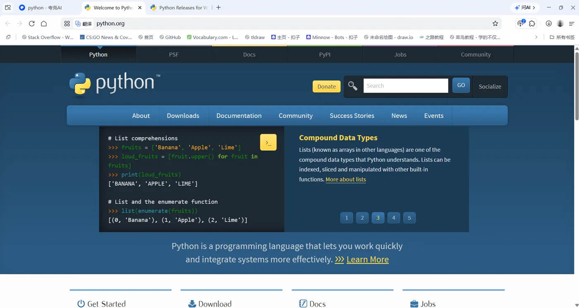The width and height of the screenshot is (579, 308).
Task: Open the Downloads navigation menu
Action: 183,115
